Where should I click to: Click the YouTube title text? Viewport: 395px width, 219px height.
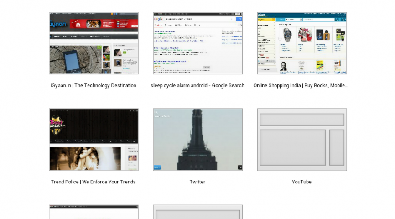[301, 182]
